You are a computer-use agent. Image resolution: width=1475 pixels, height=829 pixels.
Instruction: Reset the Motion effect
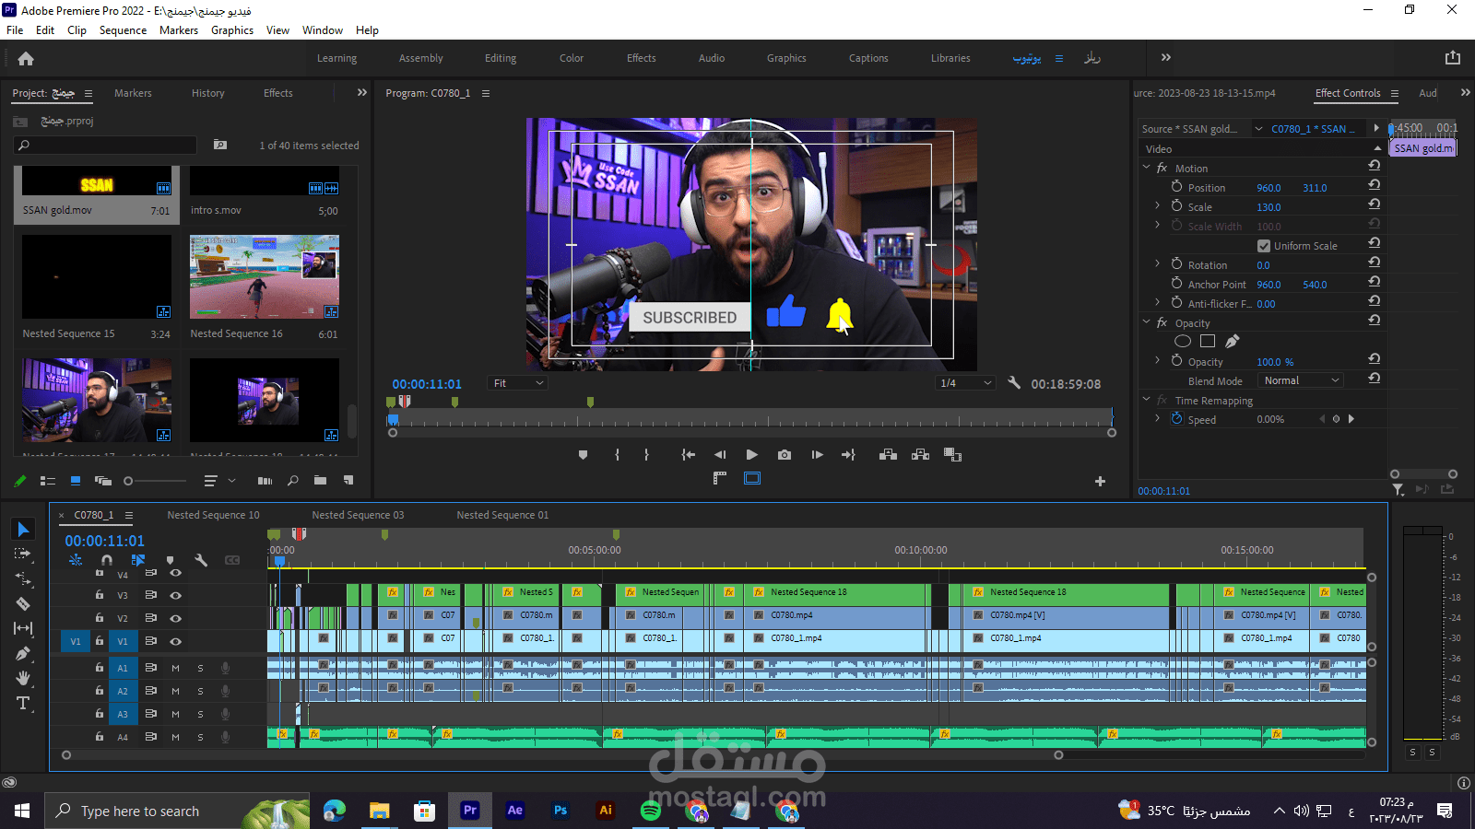pos(1374,166)
